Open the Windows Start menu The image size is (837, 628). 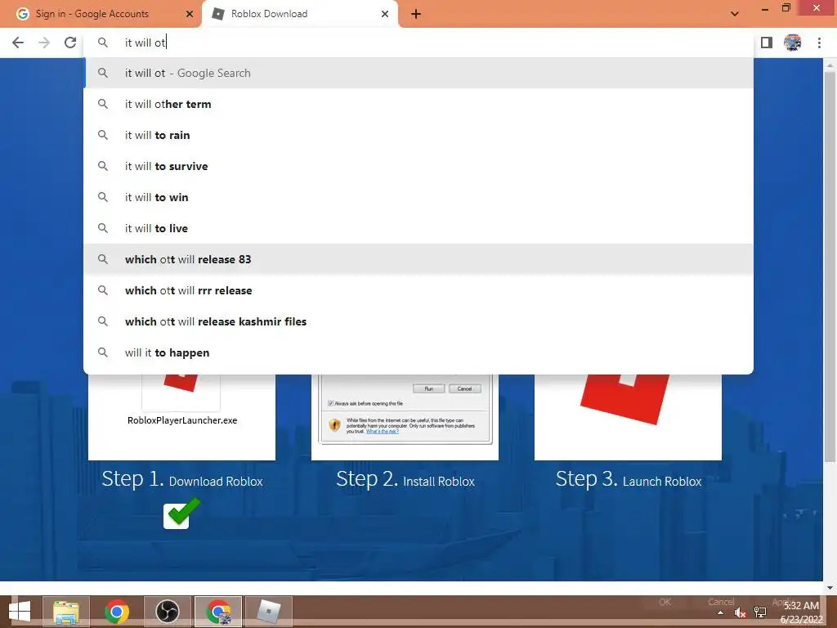(20, 612)
